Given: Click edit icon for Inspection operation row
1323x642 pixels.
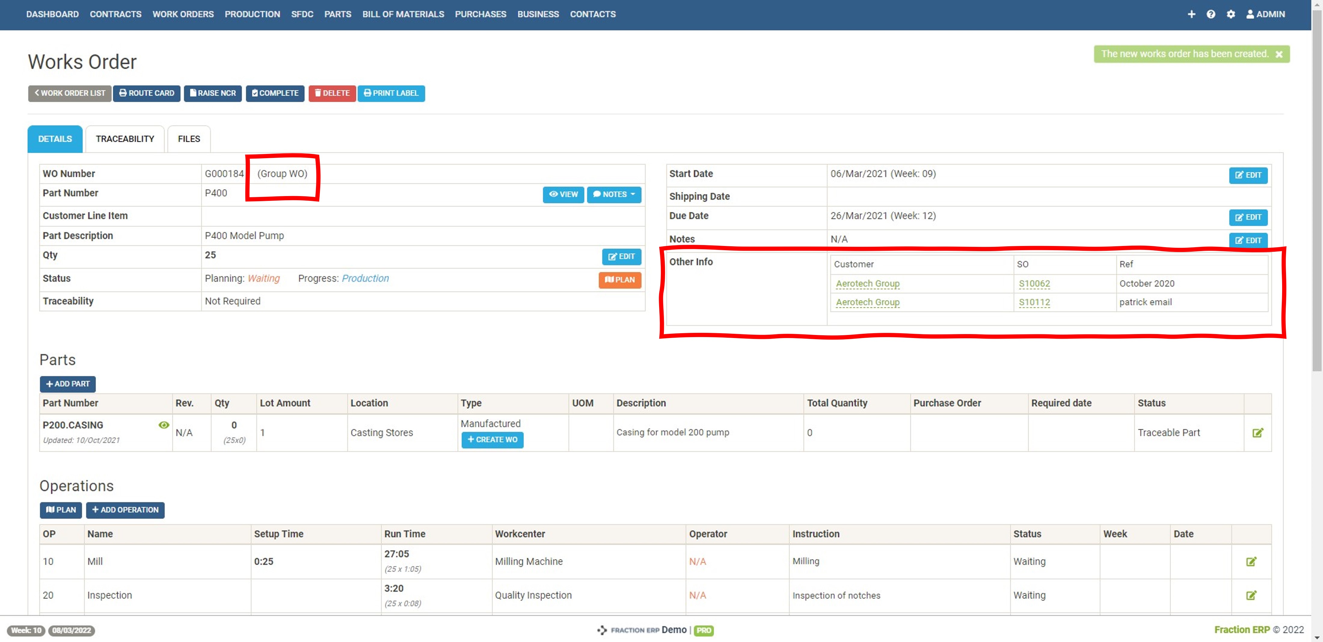Looking at the screenshot, I should coord(1251,595).
